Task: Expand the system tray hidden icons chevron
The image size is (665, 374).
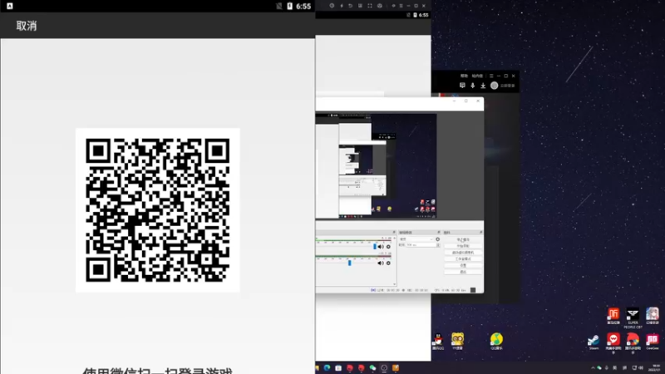Action: (x=593, y=368)
